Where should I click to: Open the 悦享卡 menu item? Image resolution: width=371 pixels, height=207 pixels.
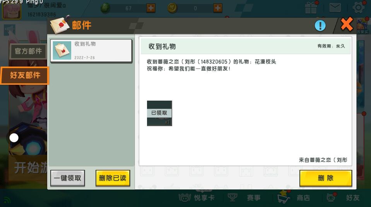(197, 197)
